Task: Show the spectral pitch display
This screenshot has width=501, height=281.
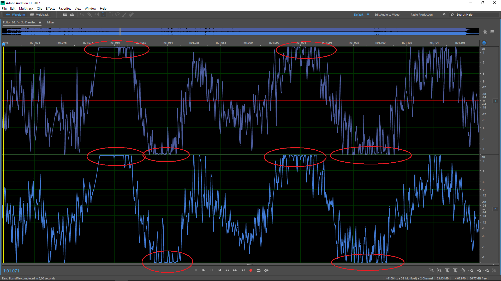Action: click(x=72, y=15)
